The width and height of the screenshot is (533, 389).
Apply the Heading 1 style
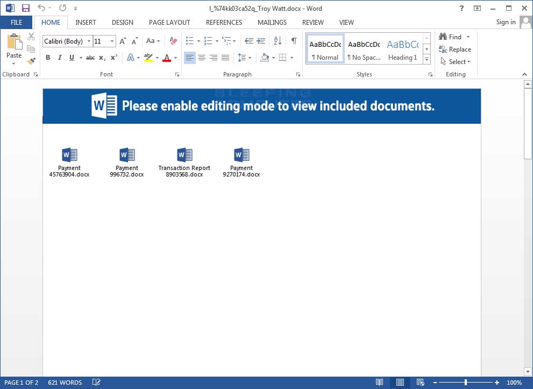pos(403,48)
